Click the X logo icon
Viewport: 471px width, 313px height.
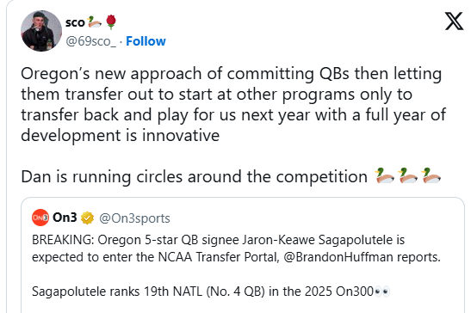(454, 21)
